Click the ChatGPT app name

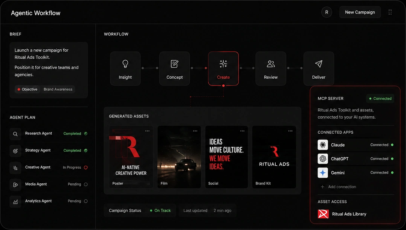[340, 159]
